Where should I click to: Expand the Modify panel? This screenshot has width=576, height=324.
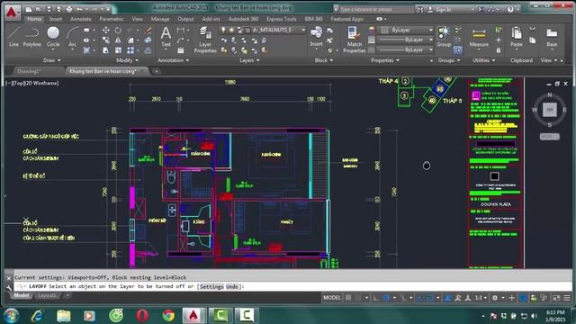pos(128,60)
